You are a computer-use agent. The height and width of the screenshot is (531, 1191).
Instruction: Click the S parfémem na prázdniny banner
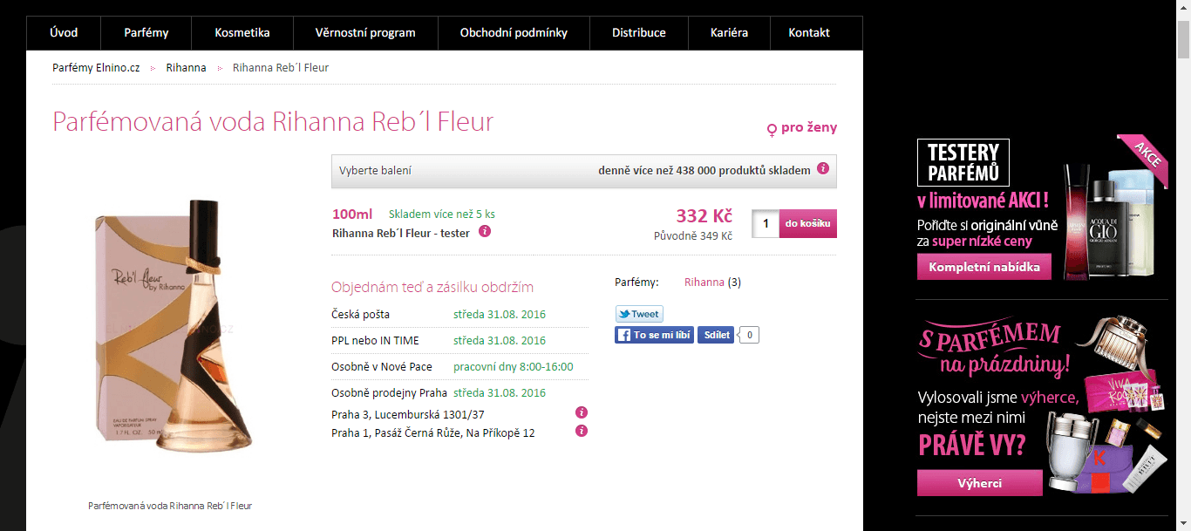[1042, 407]
